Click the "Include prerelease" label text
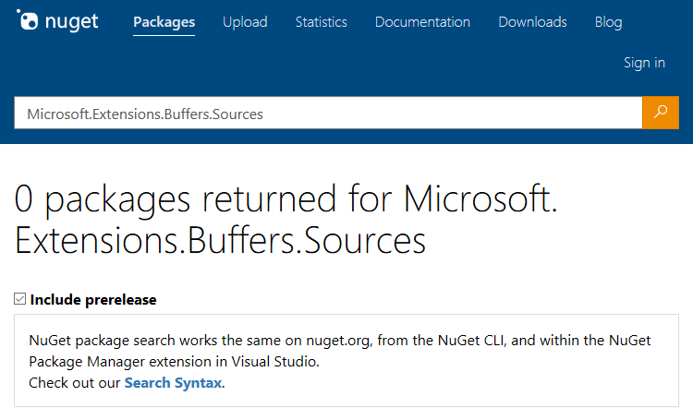 click(x=93, y=299)
